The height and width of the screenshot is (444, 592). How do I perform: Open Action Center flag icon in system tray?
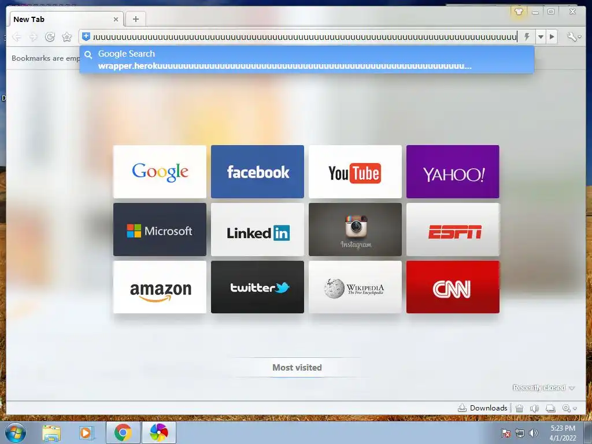pos(506,433)
